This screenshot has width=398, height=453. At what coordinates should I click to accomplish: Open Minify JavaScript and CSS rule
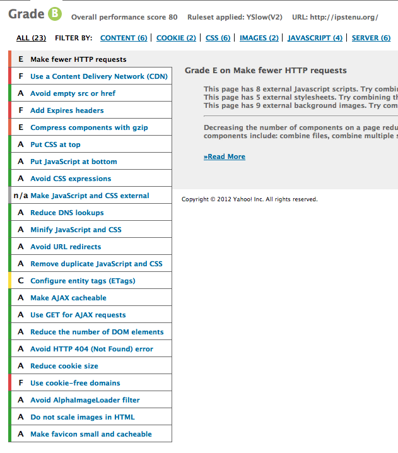[76, 230]
